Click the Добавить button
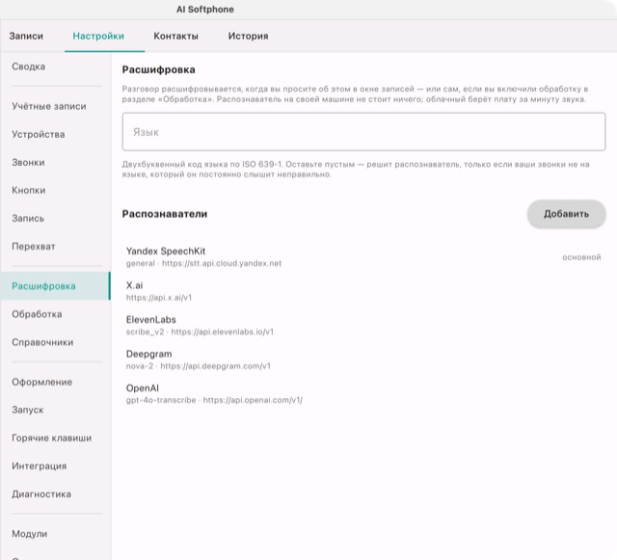Viewport: 617px width, 560px height. (566, 214)
